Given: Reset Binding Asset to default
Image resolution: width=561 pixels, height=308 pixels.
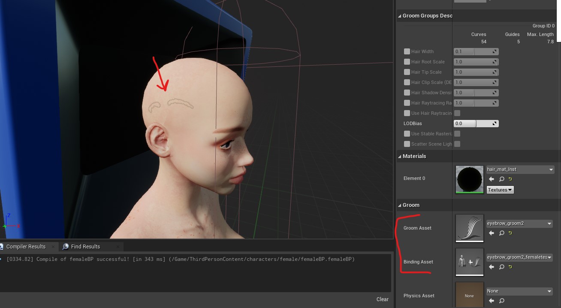Looking at the screenshot, I should click(510, 267).
